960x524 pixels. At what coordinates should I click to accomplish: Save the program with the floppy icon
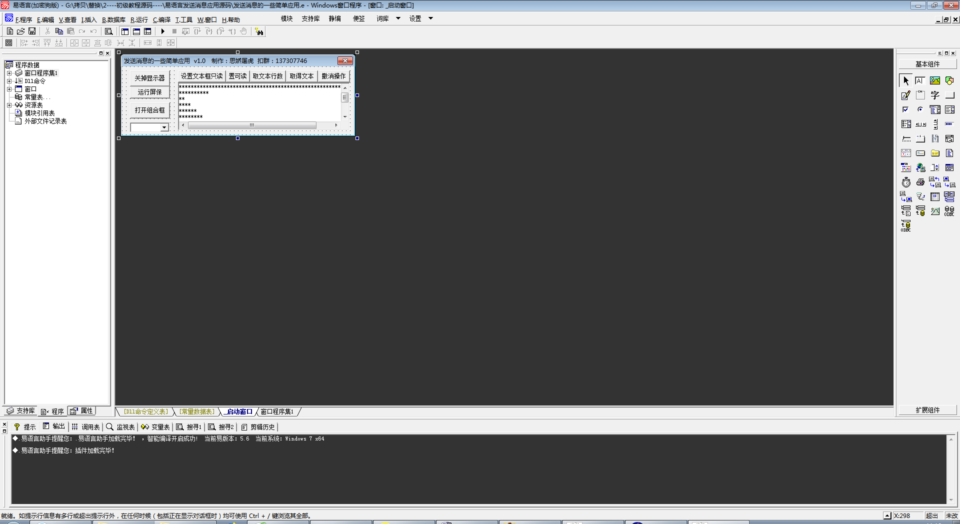point(32,31)
